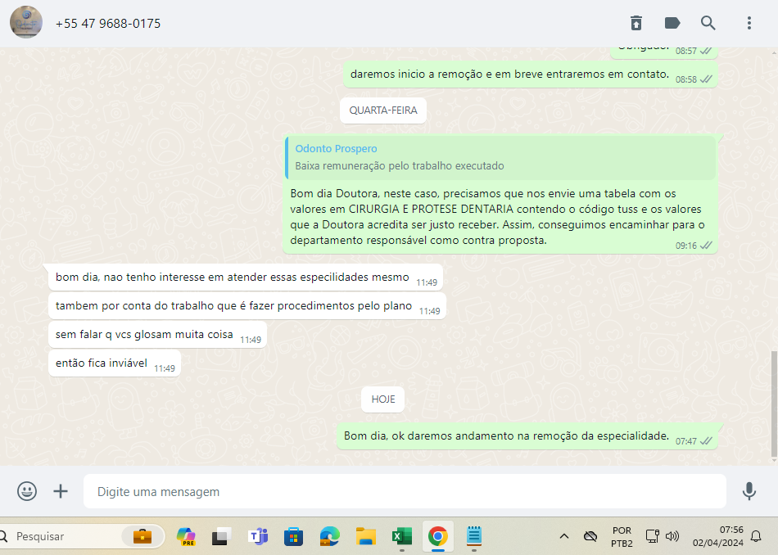This screenshot has height=555, width=778.
Task: Click the plus attach icon
Action: [61, 491]
